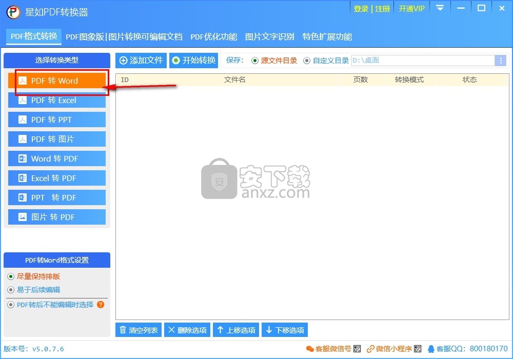Screen dimensions: 513x359
Task: Open the PDF优化功能 tab
Action: (213, 36)
